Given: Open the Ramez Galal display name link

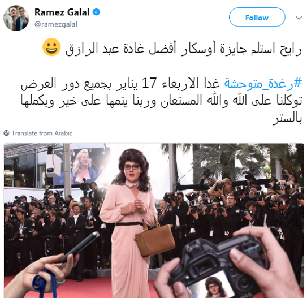Looking at the screenshot, I should [62, 12].
